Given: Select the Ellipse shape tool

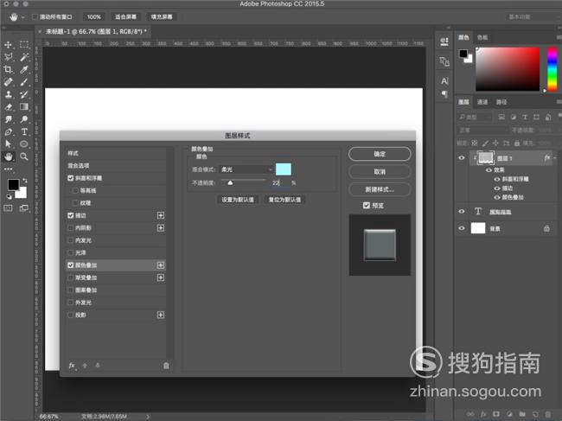Looking at the screenshot, I should (x=24, y=144).
